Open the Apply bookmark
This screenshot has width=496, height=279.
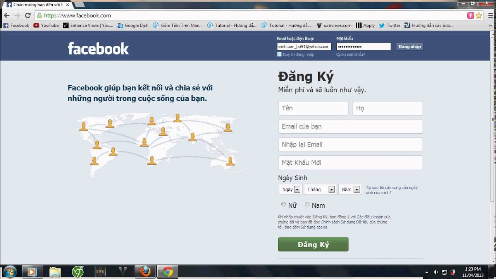(365, 25)
